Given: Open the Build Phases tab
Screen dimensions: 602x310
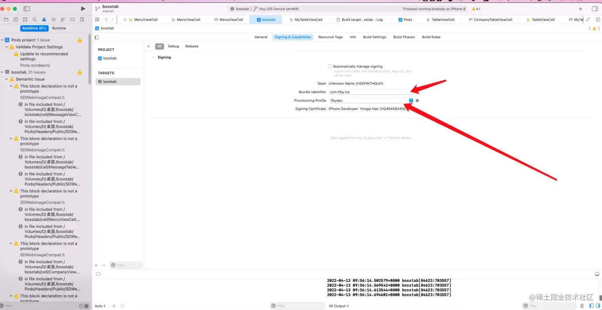Looking at the screenshot, I should point(404,37).
